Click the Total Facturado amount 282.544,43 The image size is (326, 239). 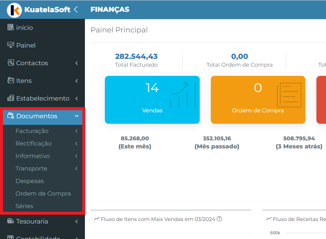tap(136, 56)
